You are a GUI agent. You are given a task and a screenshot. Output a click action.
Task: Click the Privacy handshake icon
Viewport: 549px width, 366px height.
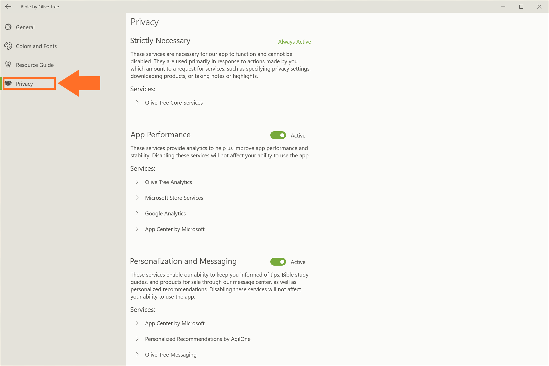(8, 83)
